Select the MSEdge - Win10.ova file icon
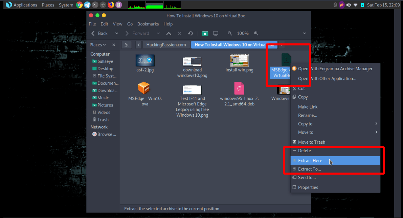The image size is (403, 218). [144, 88]
